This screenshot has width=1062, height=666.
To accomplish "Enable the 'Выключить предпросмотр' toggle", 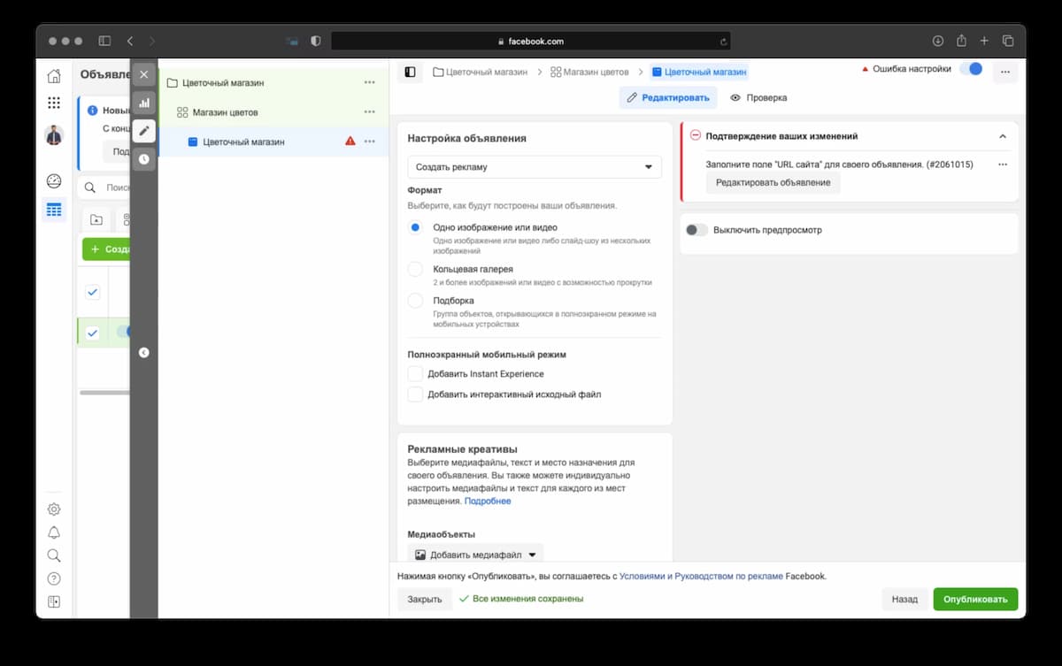I will [x=695, y=229].
